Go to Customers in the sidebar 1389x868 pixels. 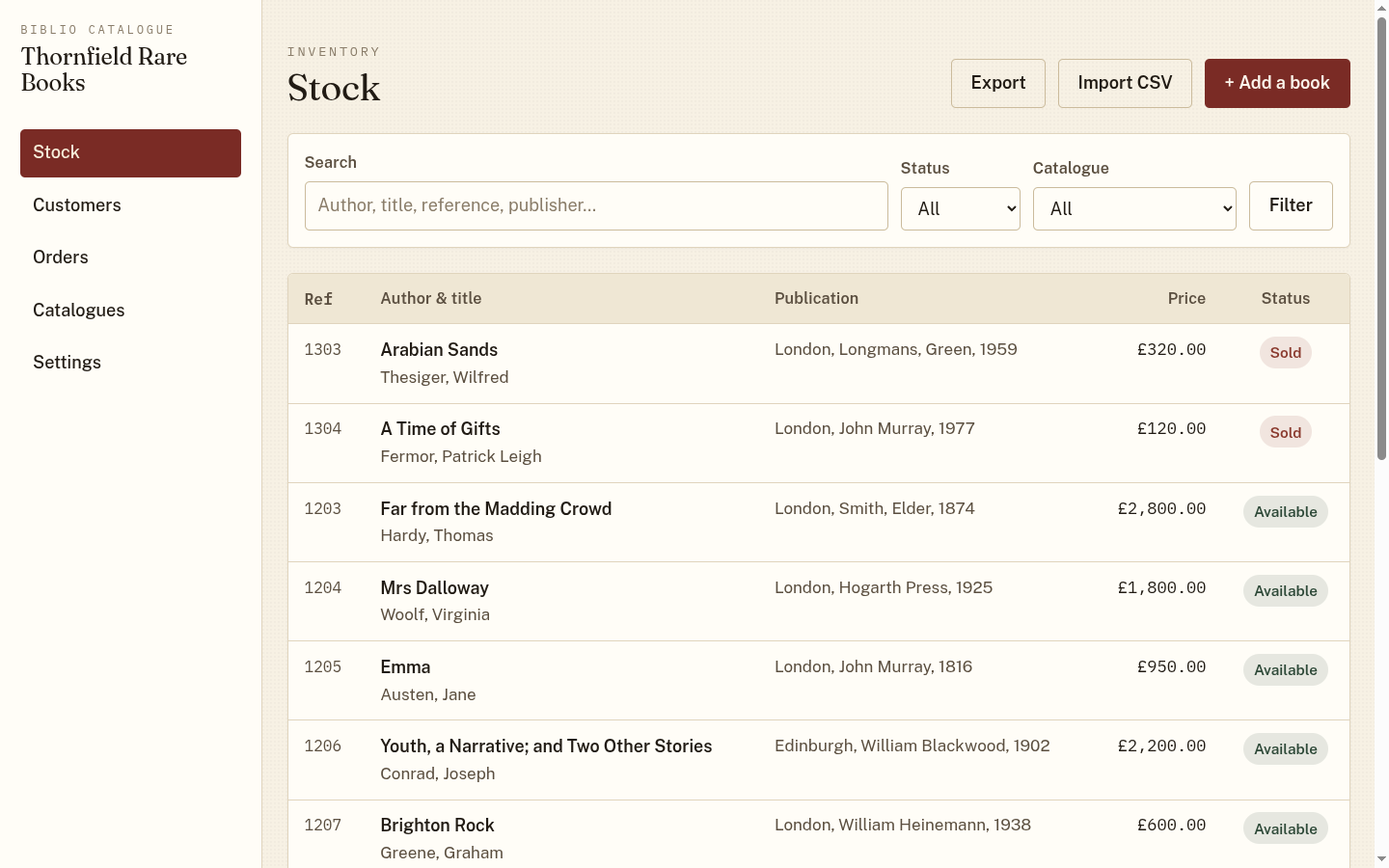coord(130,205)
